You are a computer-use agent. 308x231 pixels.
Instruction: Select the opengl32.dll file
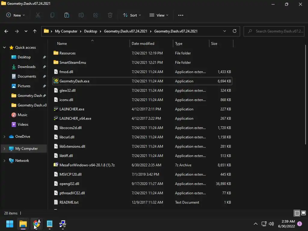142,184
